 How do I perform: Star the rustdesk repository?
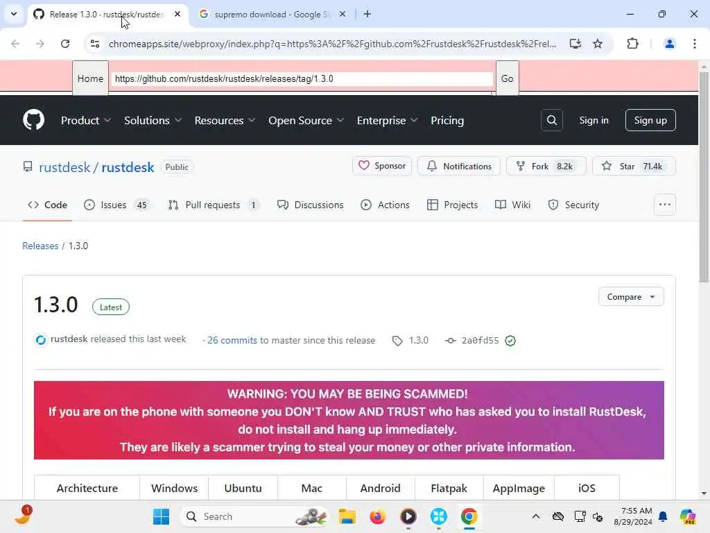coord(634,166)
